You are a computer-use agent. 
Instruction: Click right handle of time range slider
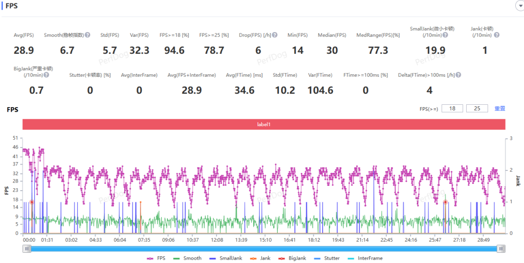[501, 248]
